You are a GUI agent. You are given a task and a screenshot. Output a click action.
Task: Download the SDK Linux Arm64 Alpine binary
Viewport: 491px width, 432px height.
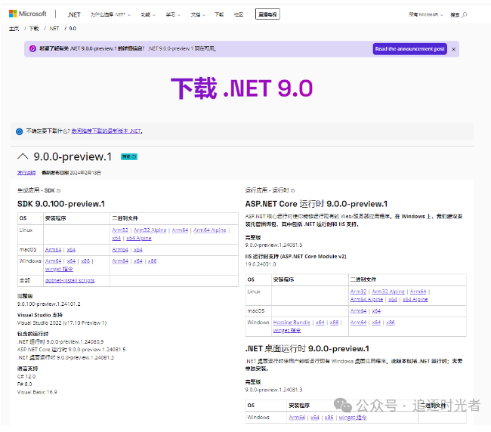(x=210, y=230)
